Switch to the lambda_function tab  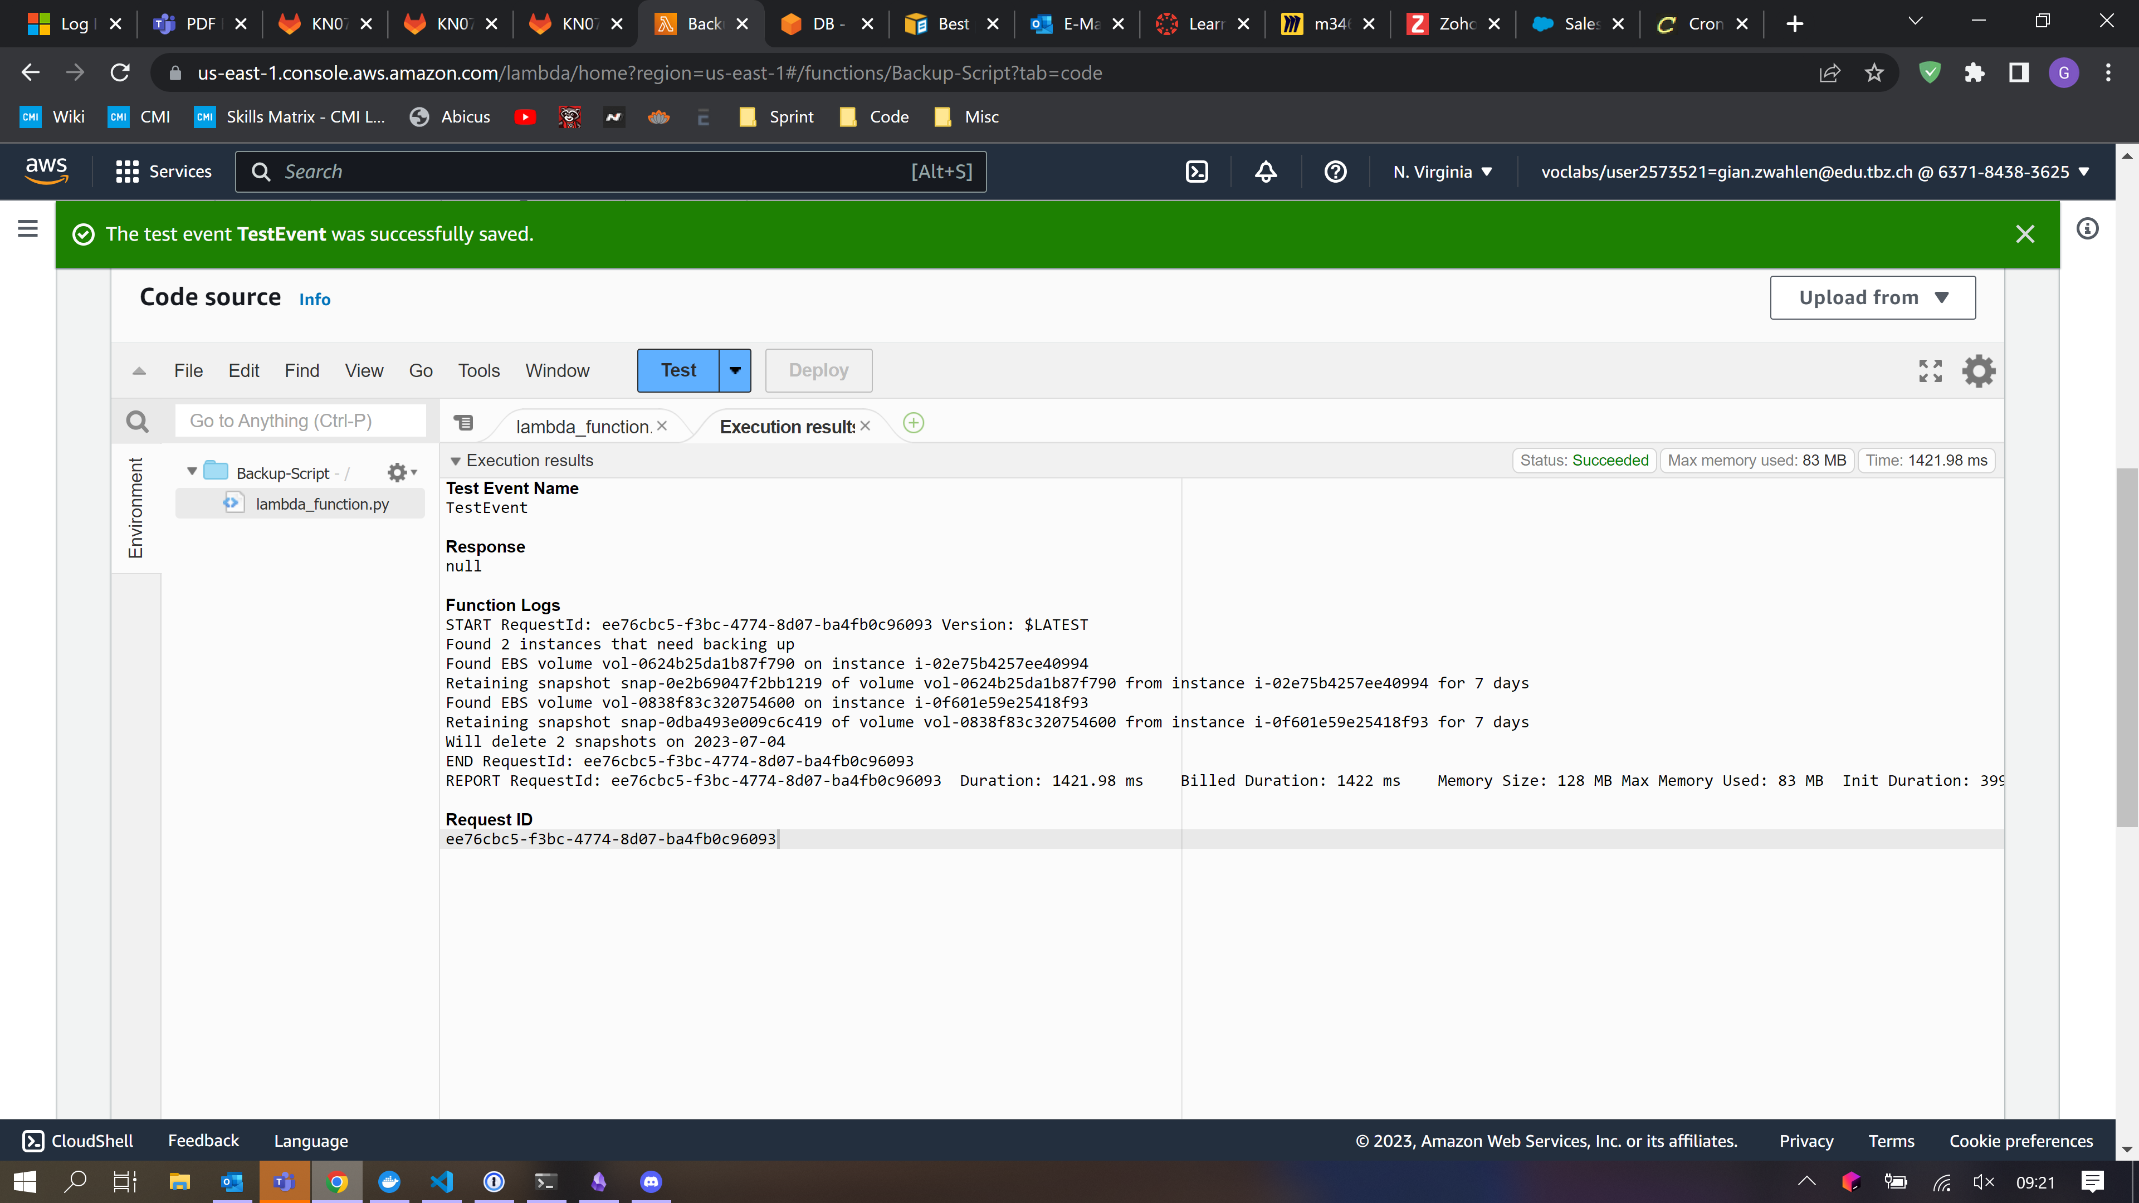point(583,427)
